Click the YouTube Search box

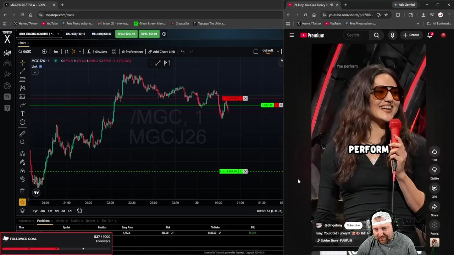click(x=356, y=35)
